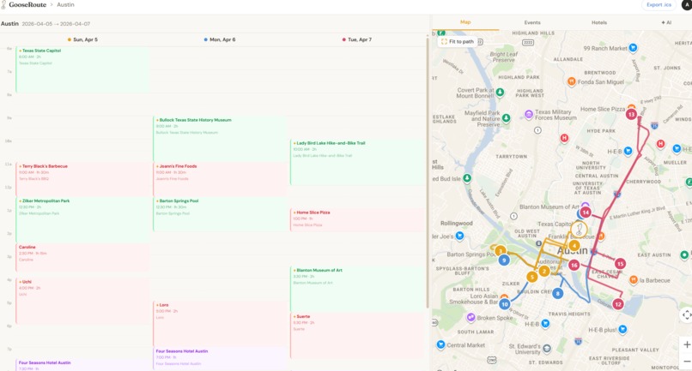Select route stop marker 15
692x371 pixels.
click(x=620, y=264)
